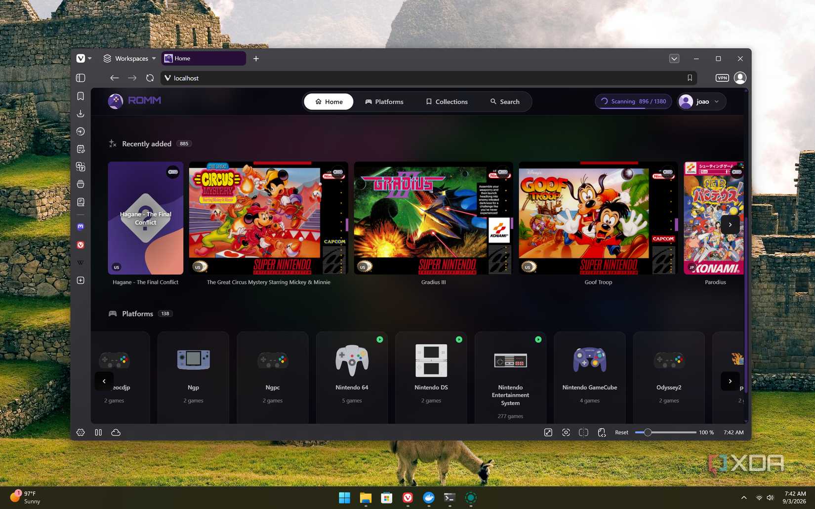Screen dimensions: 815x509
Task: Open Microsoft Store from the taskbar
Action: coord(387,498)
